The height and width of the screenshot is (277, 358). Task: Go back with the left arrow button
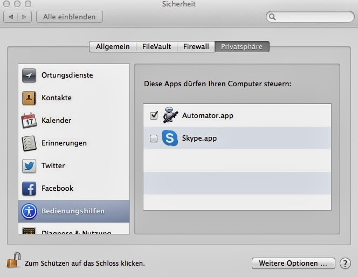coord(10,17)
